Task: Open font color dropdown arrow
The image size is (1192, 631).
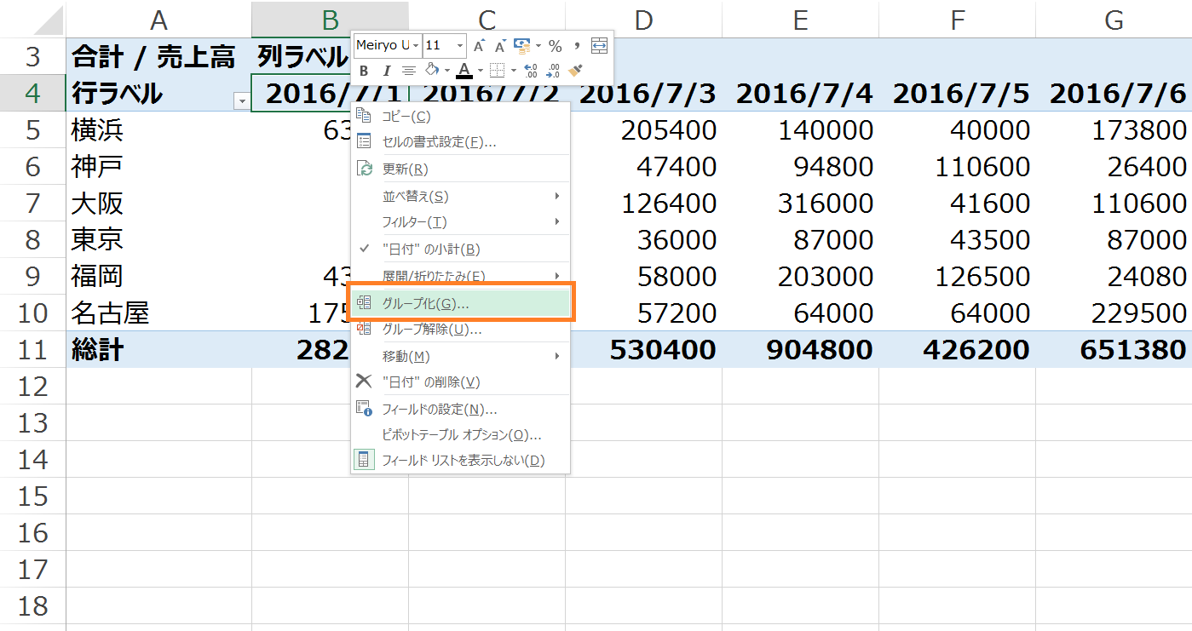Action: tap(480, 71)
